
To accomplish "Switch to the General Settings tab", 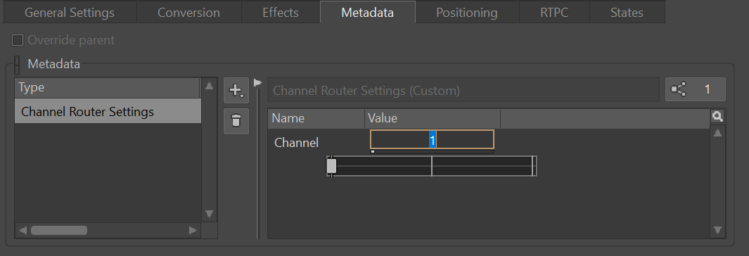I will 70,13.
